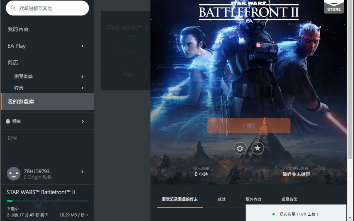
Task: Click the search magnifier icon
Action: click(x=13, y=8)
